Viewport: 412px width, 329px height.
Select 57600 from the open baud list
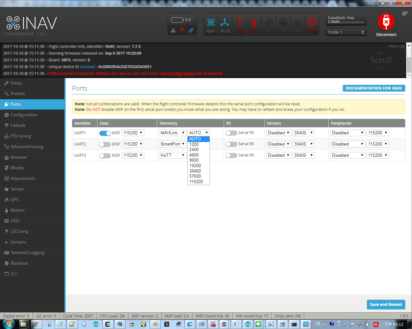click(195, 176)
